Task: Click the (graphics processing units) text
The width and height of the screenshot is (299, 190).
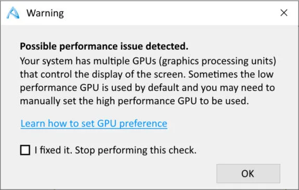Action: pos(217,61)
